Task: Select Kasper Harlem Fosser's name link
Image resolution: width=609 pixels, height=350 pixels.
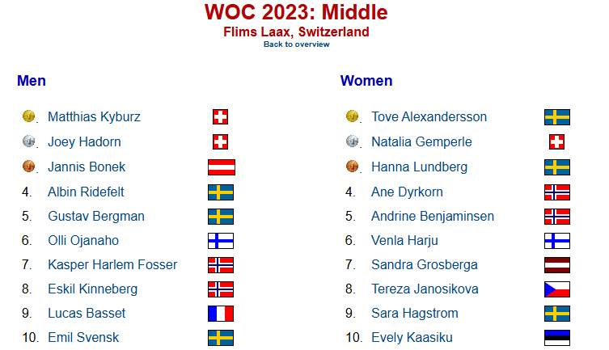Action: click(112, 264)
